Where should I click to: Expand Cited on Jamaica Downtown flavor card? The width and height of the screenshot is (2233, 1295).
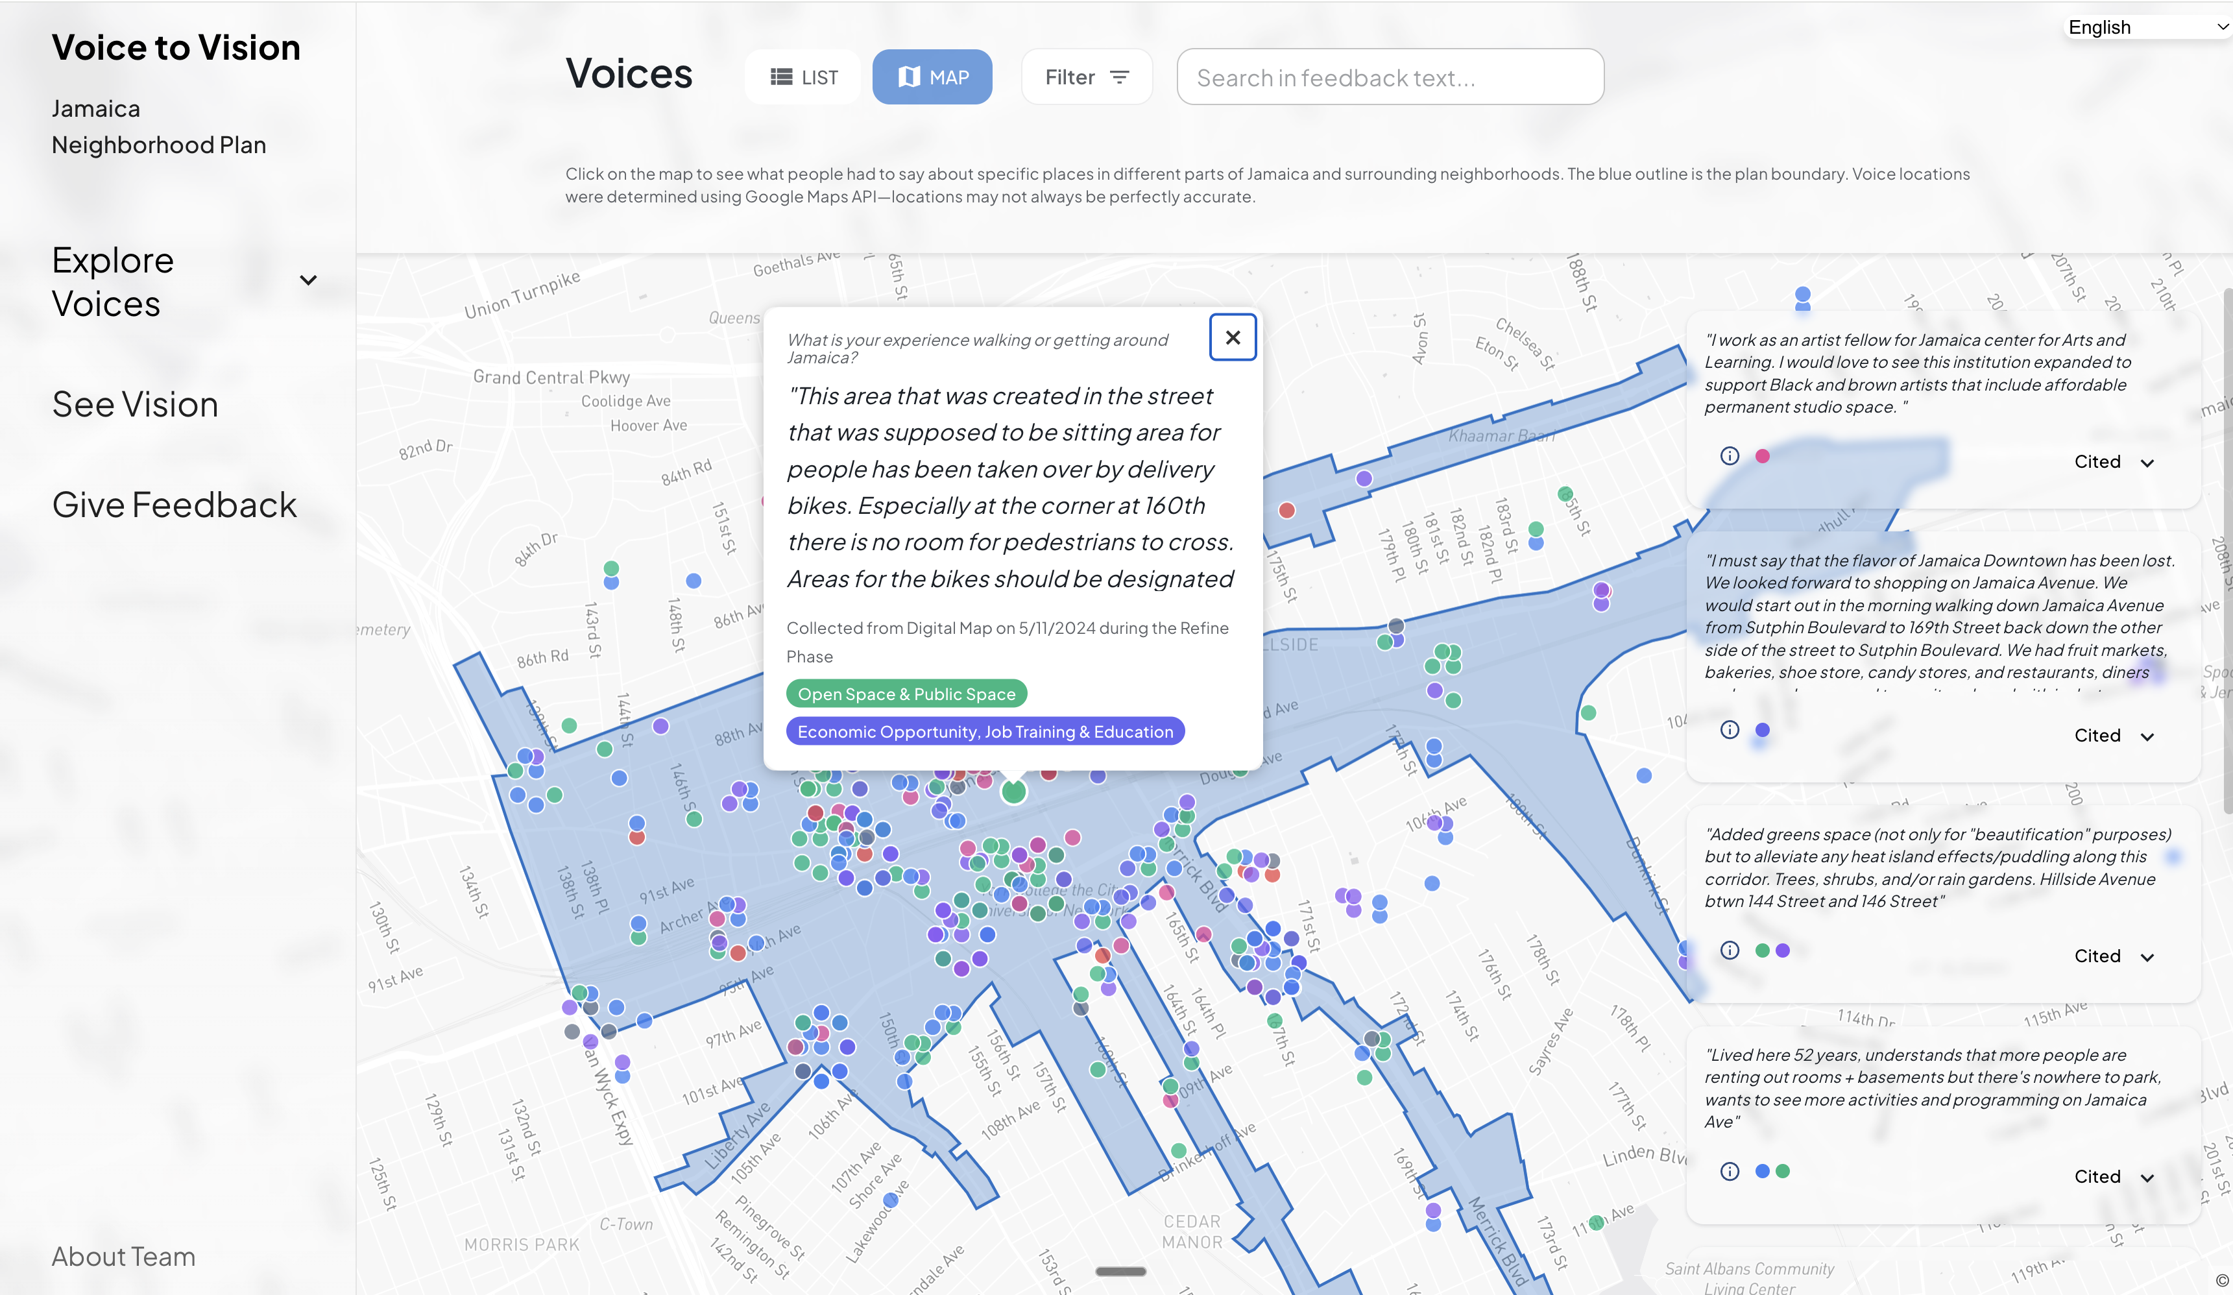pyautogui.click(x=2114, y=736)
